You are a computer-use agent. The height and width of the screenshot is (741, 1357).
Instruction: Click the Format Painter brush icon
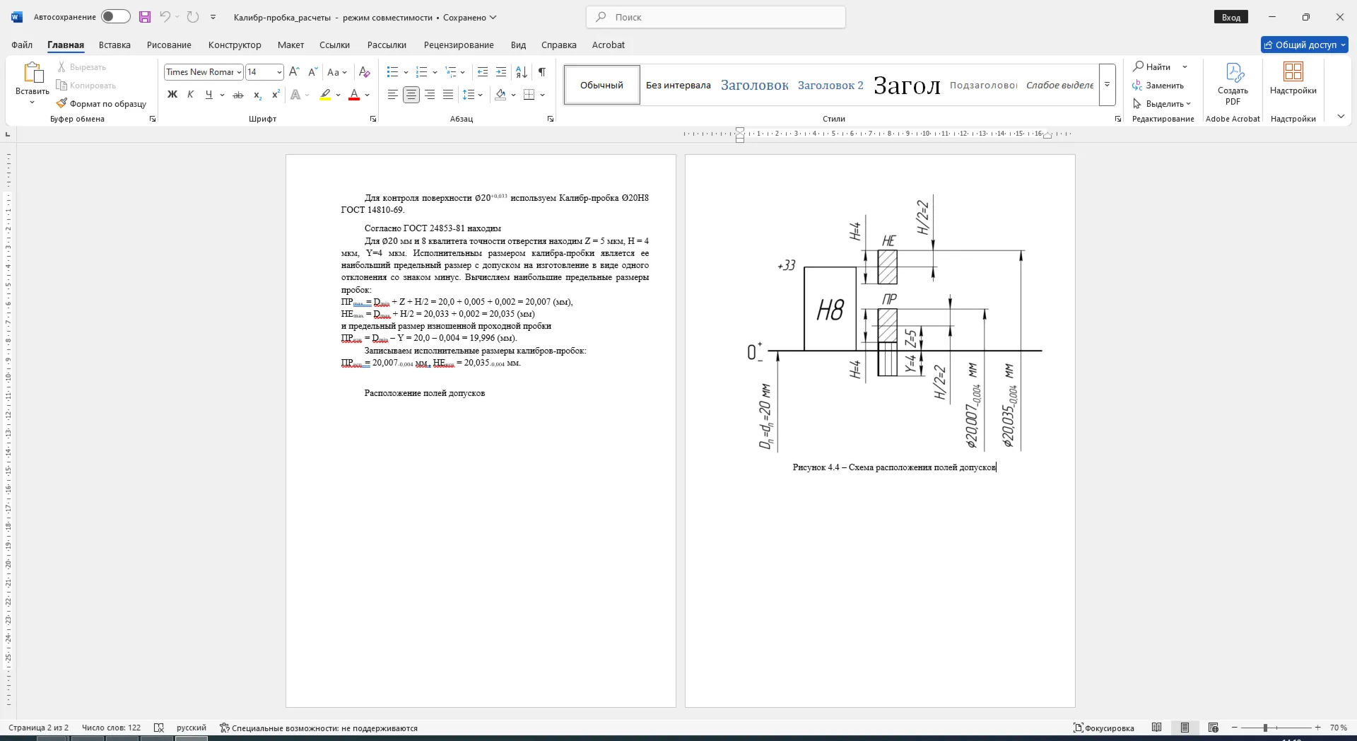click(x=61, y=103)
